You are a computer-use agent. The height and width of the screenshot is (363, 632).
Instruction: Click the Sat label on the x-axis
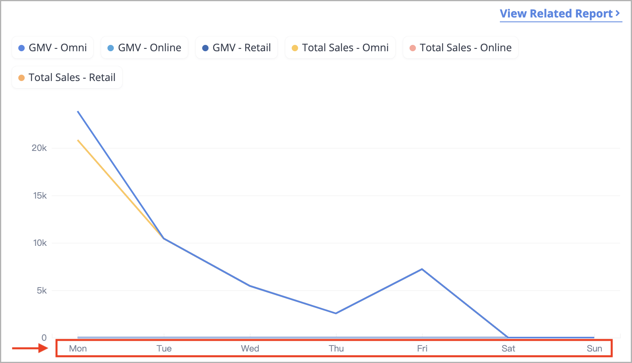pyautogui.click(x=508, y=349)
